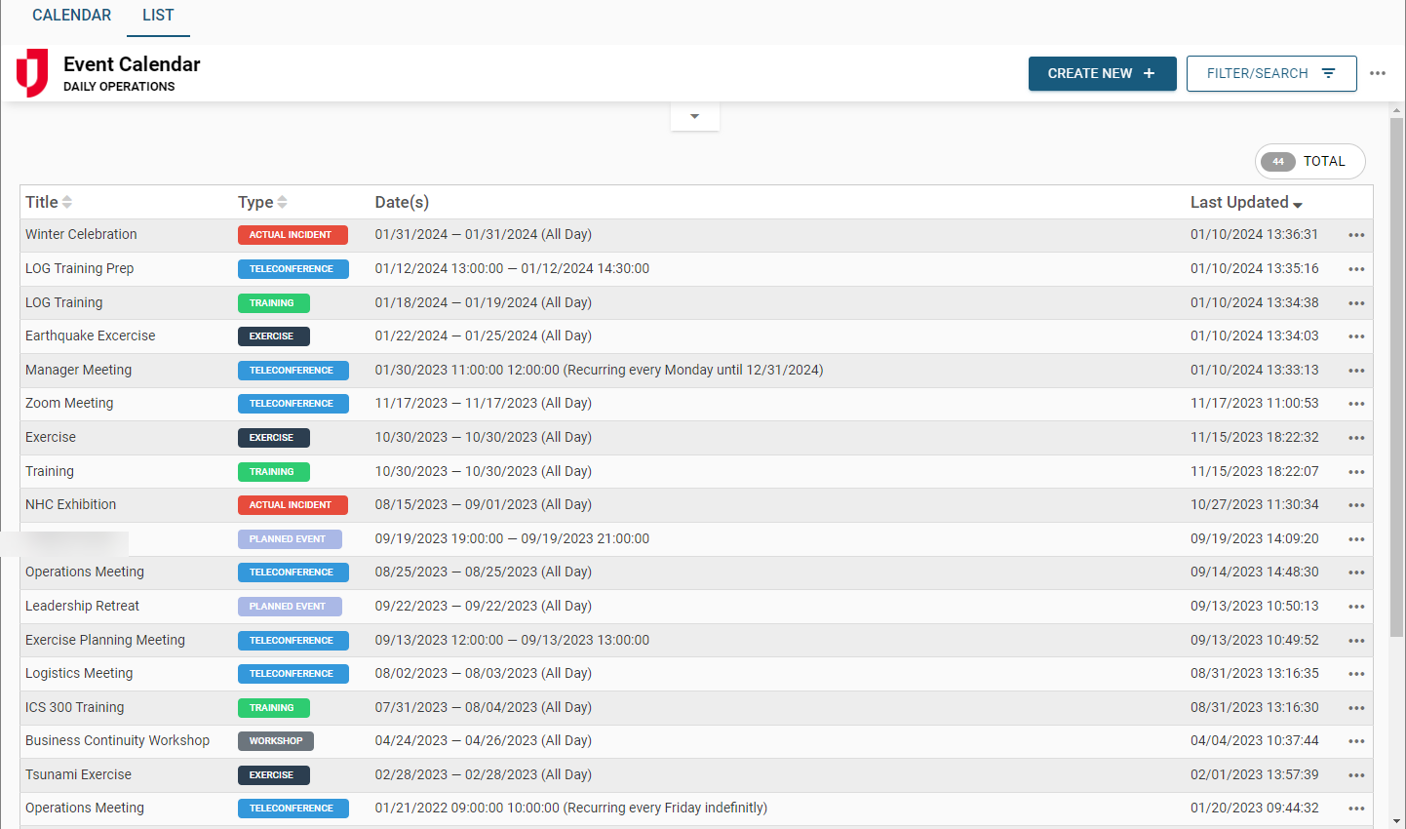Open the Business Continuity Workshop event
Image resolution: width=1406 pixels, height=829 pixels.
point(117,740)
